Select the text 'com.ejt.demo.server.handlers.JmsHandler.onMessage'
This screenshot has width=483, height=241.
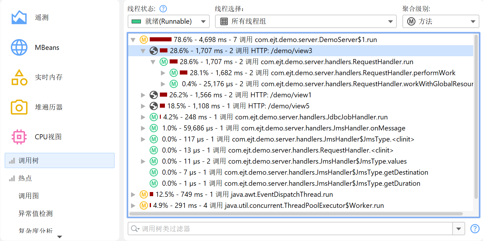click(x=323, y=128)
